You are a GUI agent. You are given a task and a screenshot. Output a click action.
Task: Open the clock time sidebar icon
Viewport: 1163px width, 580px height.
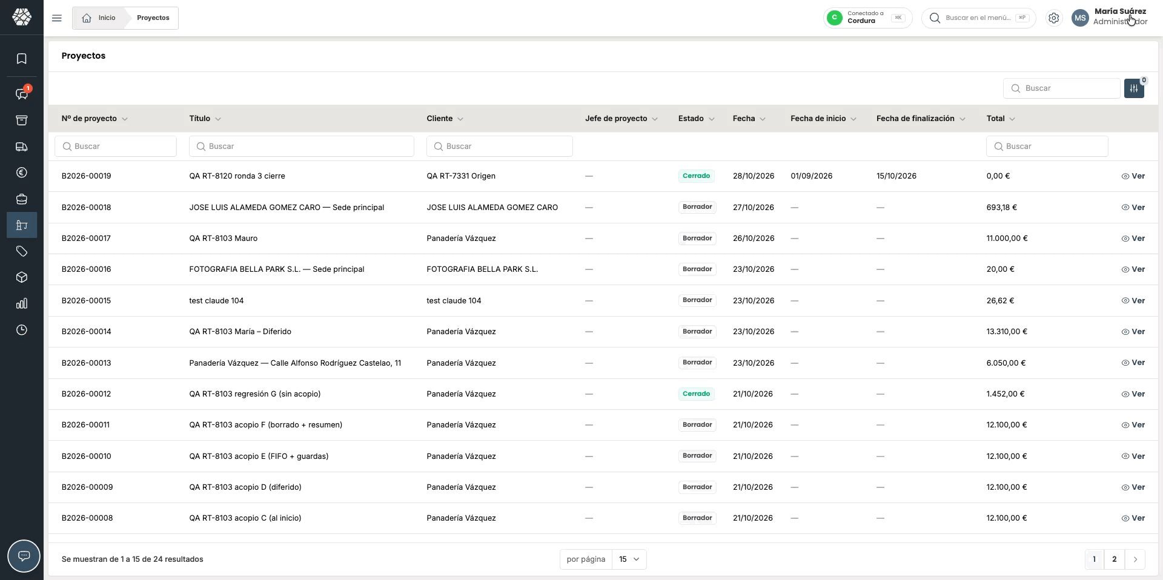pyautogui.click(x=22, y=330)
